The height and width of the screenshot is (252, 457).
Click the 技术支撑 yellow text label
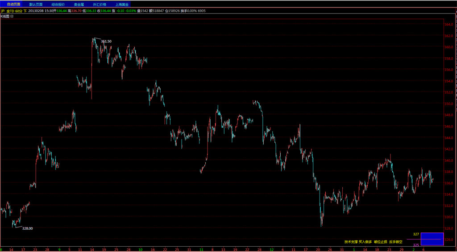tap(350, 242)
